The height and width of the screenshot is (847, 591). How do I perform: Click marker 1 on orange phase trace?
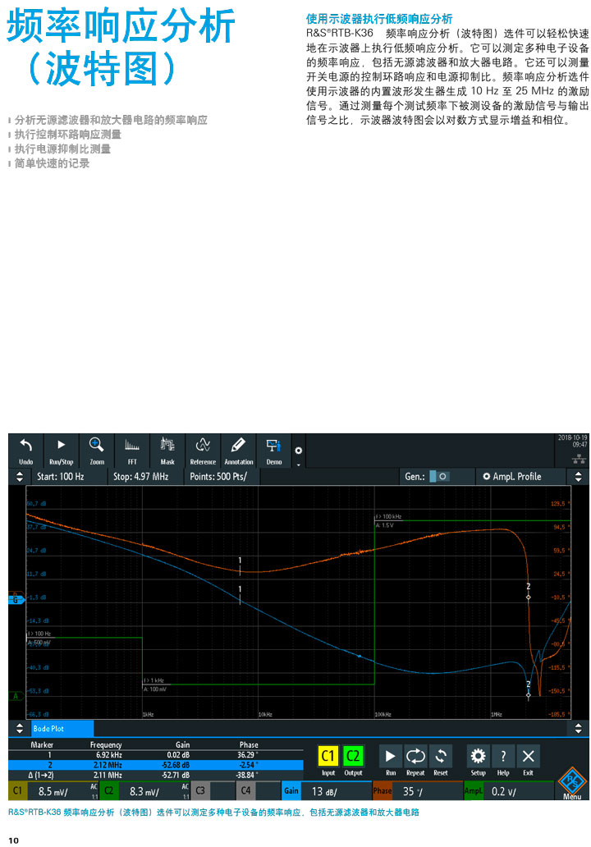[240, 566]
